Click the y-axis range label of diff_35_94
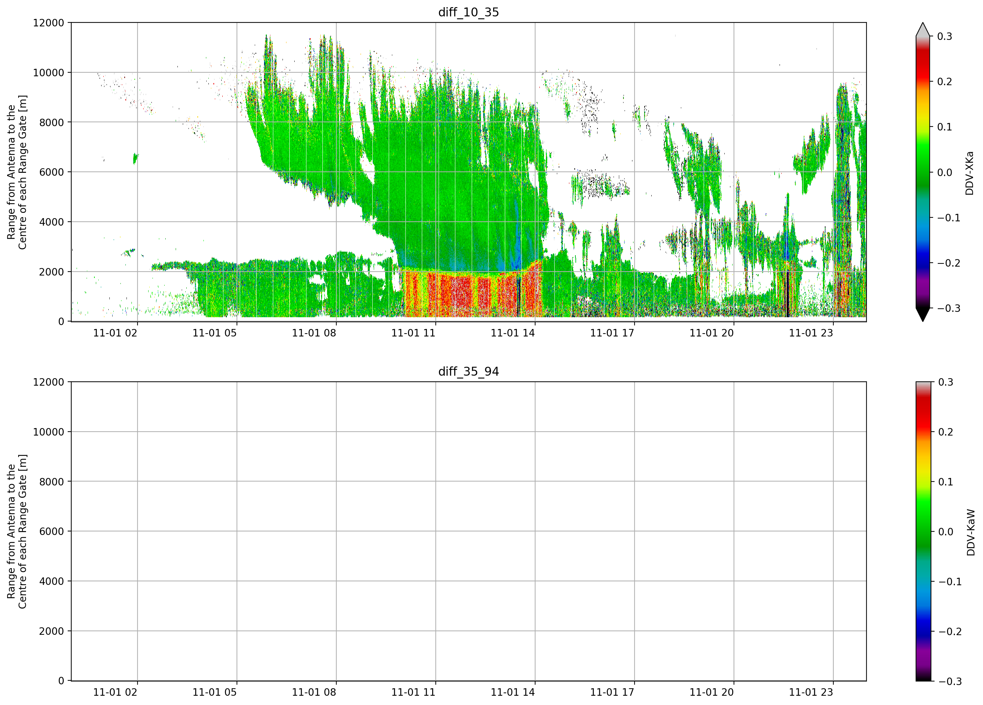983x705 pixels. coord(17,531)
